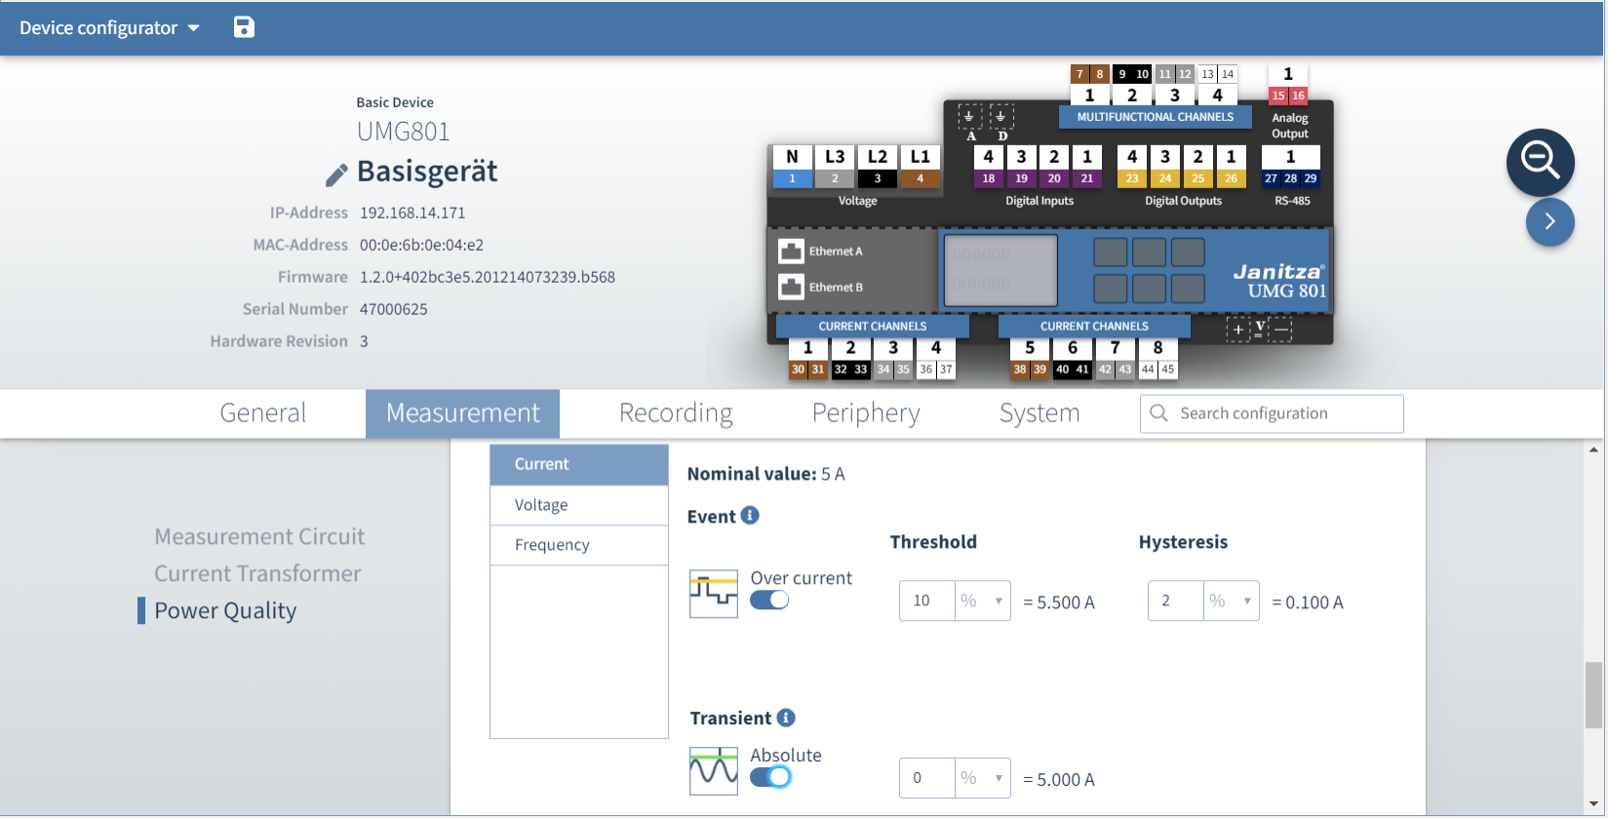1608x818 pixels.
Task: Click the pencil icon to rename Basisgerät
Action: (336, 175)
